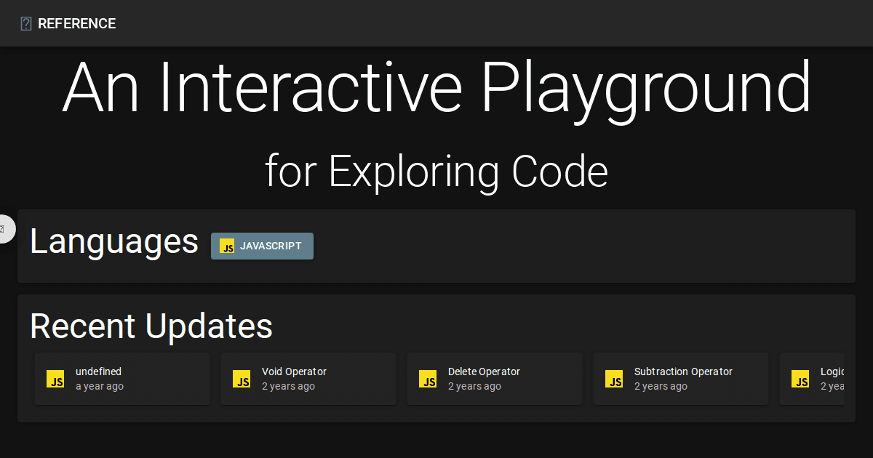Open the Void Operator update
Viewport: 873px width, 458px height.
tap(308, 378)
